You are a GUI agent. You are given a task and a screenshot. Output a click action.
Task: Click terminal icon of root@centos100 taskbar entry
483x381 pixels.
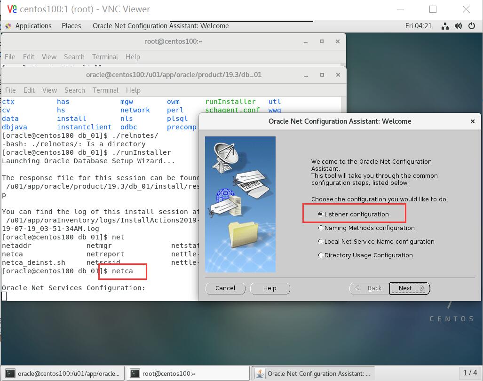(x=135, y=373)
